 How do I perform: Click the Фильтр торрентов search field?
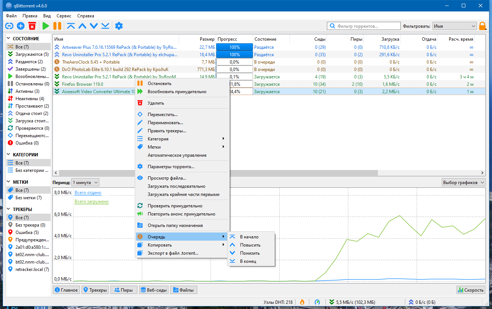[x=364, y=26]
